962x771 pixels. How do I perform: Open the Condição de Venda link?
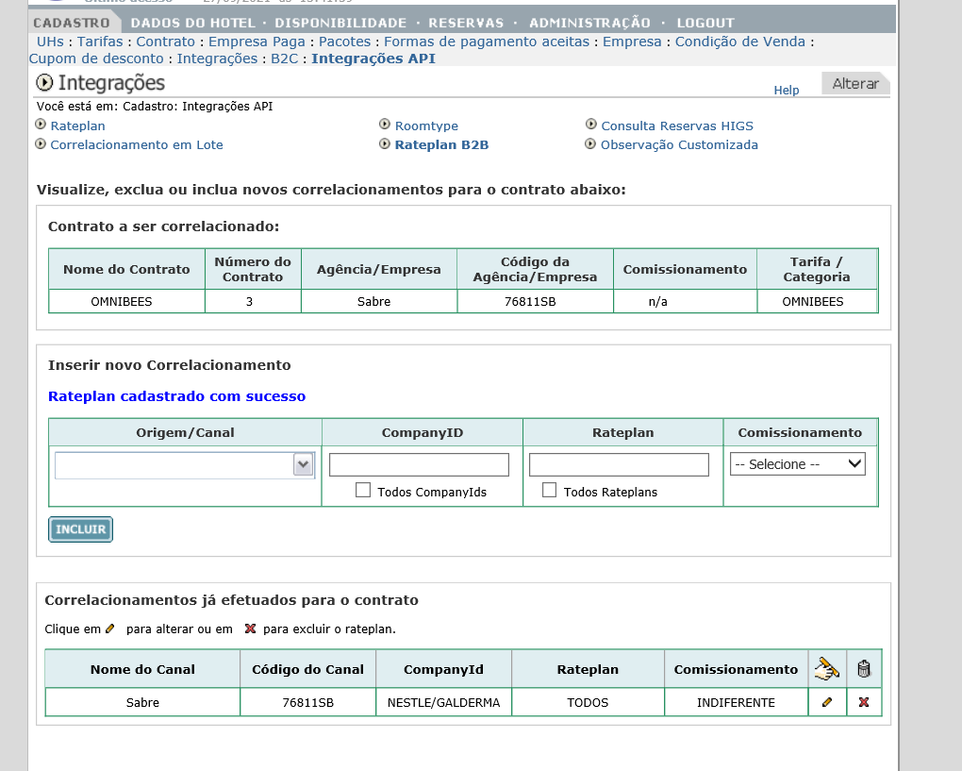[x=740, y=42]
